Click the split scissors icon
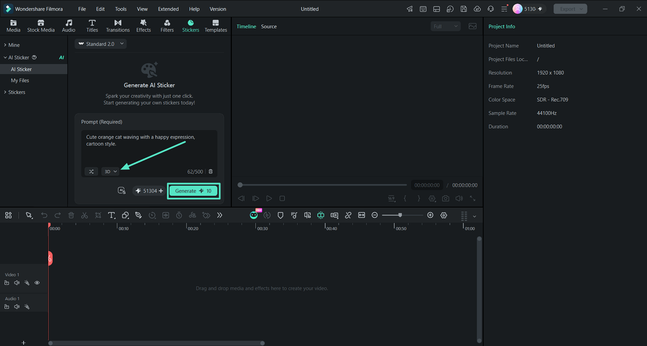The image size is (647, 346). [85, 215]
